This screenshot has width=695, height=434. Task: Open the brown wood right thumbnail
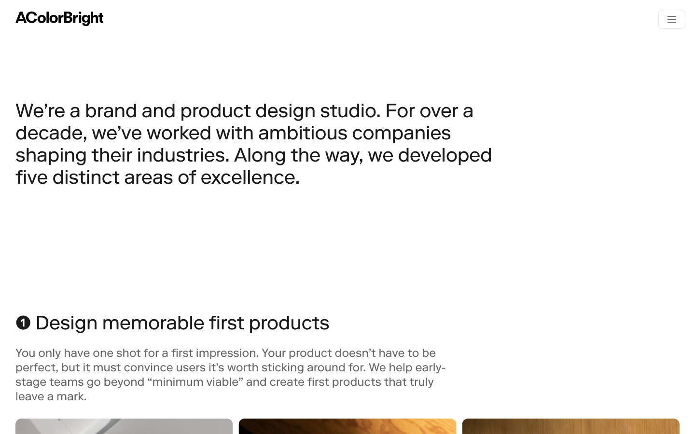pos(571,426)
